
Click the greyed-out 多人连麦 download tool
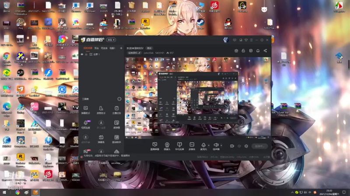[x=101, y=124]
